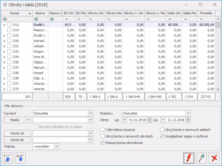Sort by the Obroty Wn column header
The width and height of the screenshot is (222, 166).
[x=96, y=13]
